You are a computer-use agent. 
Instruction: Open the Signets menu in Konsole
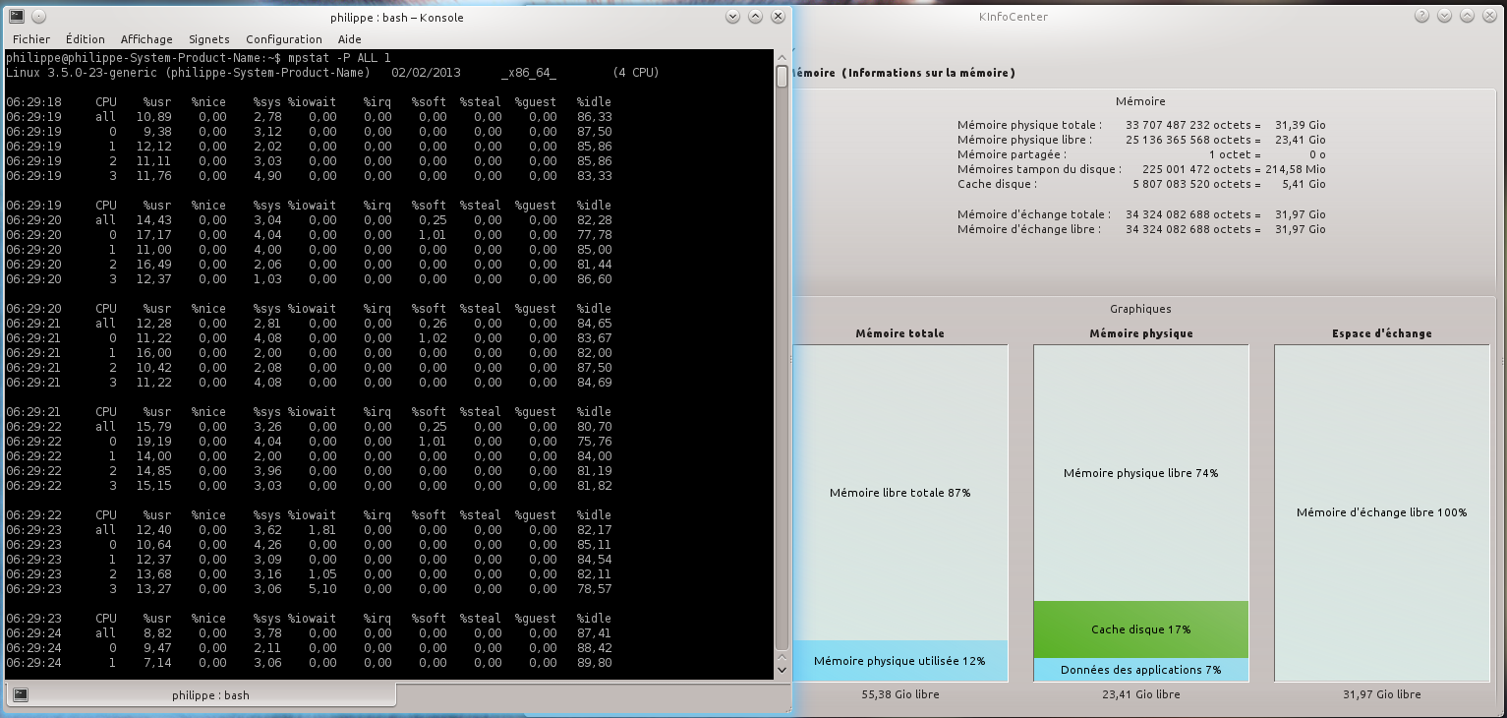click(209, 39)
